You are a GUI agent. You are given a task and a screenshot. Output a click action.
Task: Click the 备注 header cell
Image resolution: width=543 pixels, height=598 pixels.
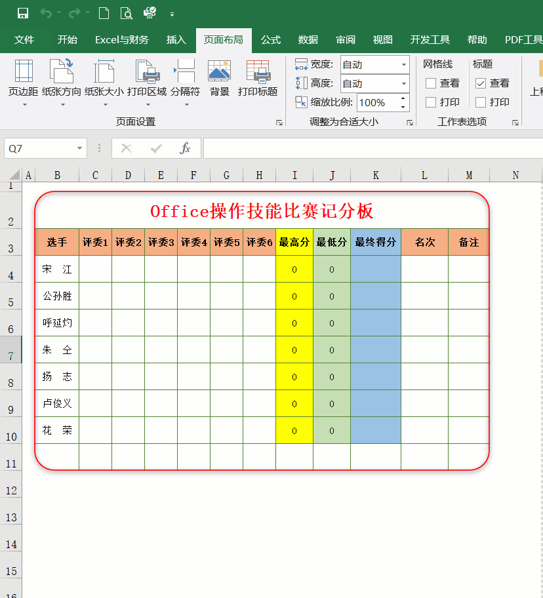(x=469, y=242)
